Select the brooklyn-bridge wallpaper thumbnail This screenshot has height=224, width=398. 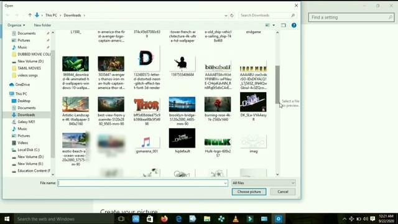[182, 104]
